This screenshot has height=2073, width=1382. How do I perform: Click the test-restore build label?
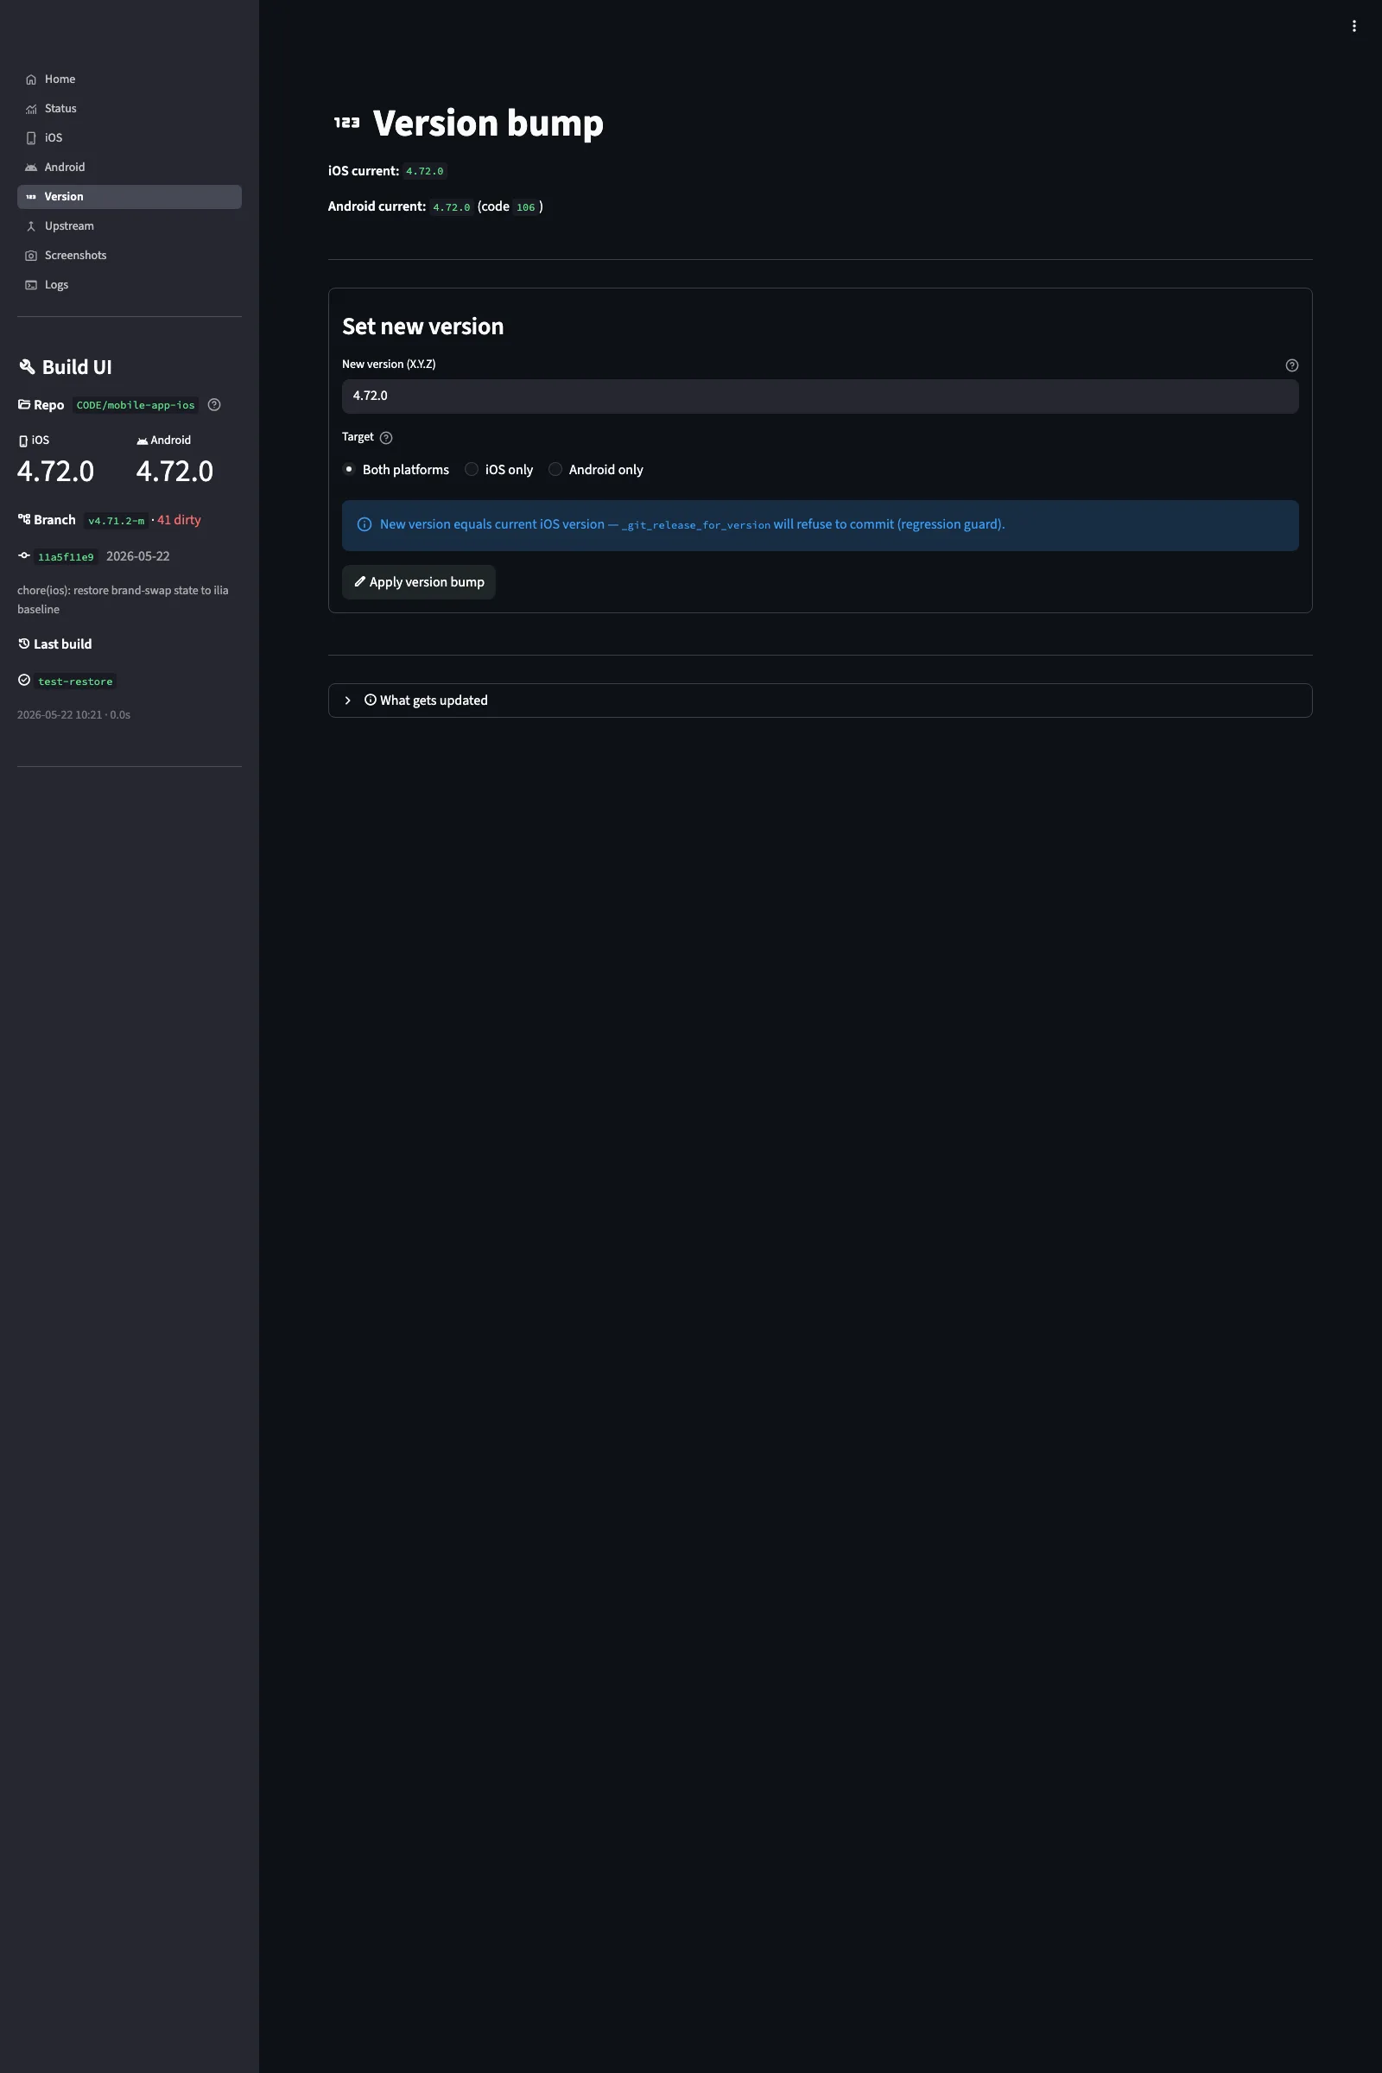click(x=76, y=681)
